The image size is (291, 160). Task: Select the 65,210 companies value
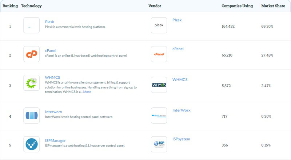click(x=227, y=55)
